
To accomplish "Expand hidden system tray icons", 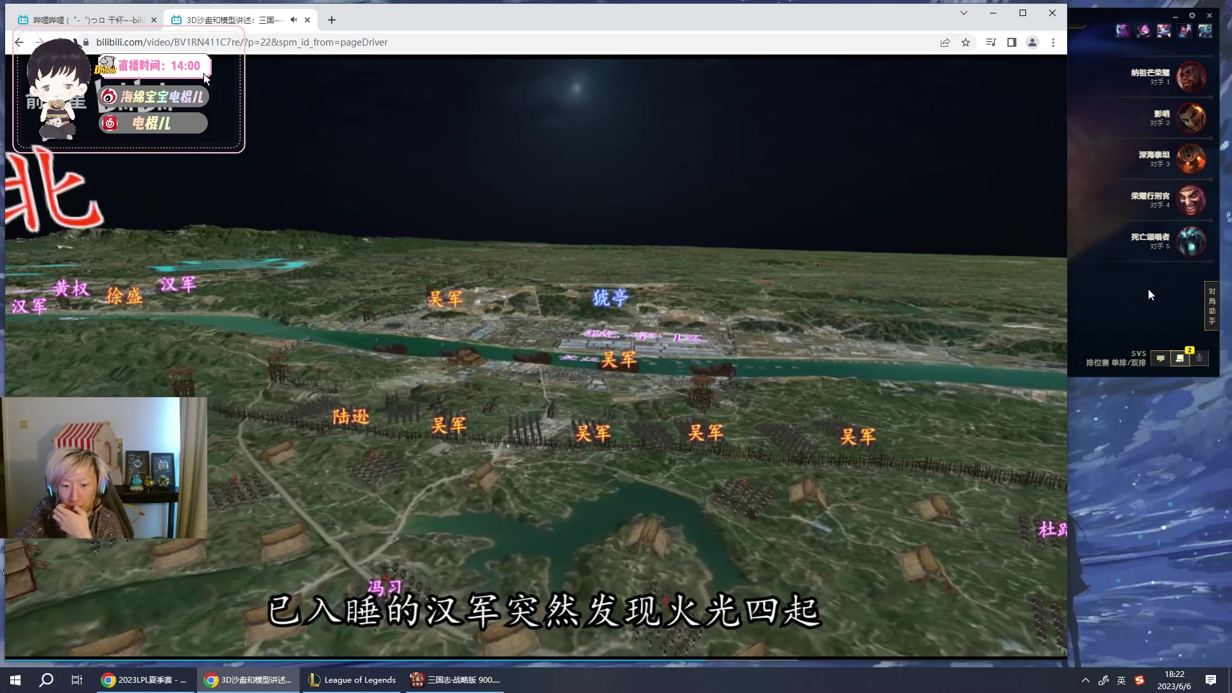I will coord(1085,680).
